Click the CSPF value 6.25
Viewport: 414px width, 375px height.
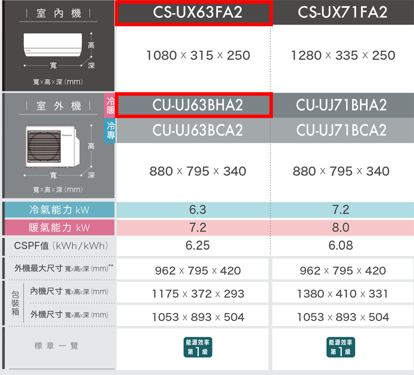click(198, 246)
